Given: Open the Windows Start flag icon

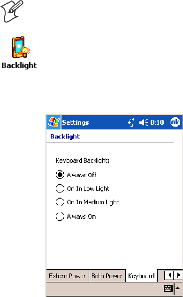Looking at the screenshot, I should [x=53, y=122].
